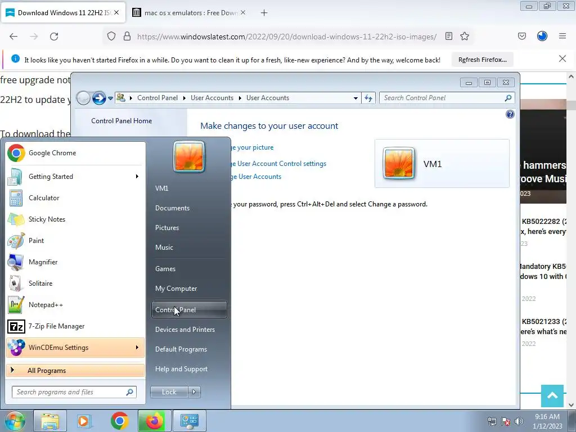Launch 7-Zip File Manager

(x=75, y=326)
